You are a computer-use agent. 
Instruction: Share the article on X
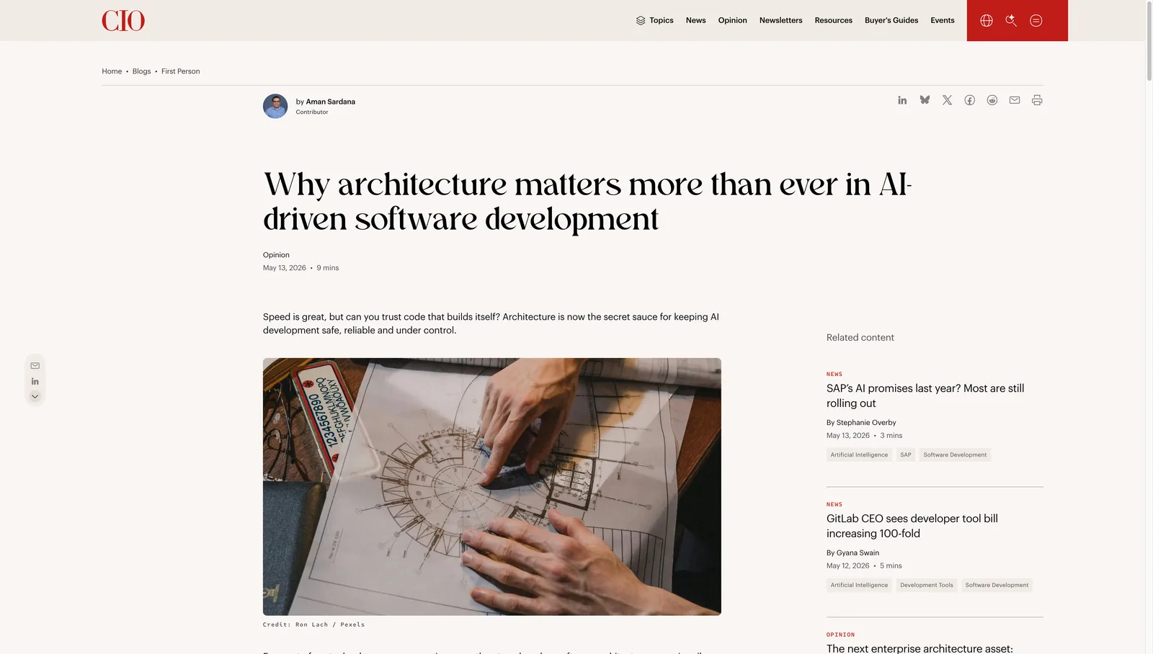(947, 100)
